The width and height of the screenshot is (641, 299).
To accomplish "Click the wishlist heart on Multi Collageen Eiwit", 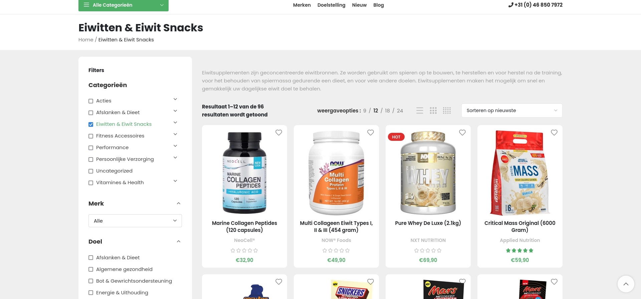I will 371,132.
